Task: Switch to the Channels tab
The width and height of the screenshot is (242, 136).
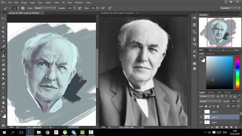Action: pos(211,92)
